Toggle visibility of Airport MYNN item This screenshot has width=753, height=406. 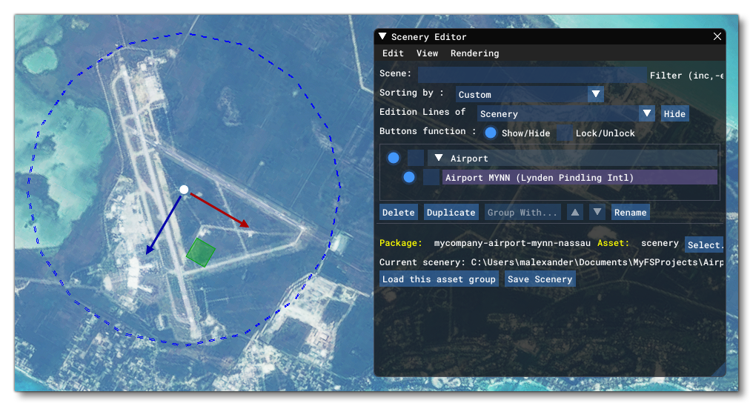pos(408,177)
